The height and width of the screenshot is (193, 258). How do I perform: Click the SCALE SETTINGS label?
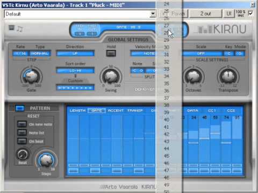(212, 60)
